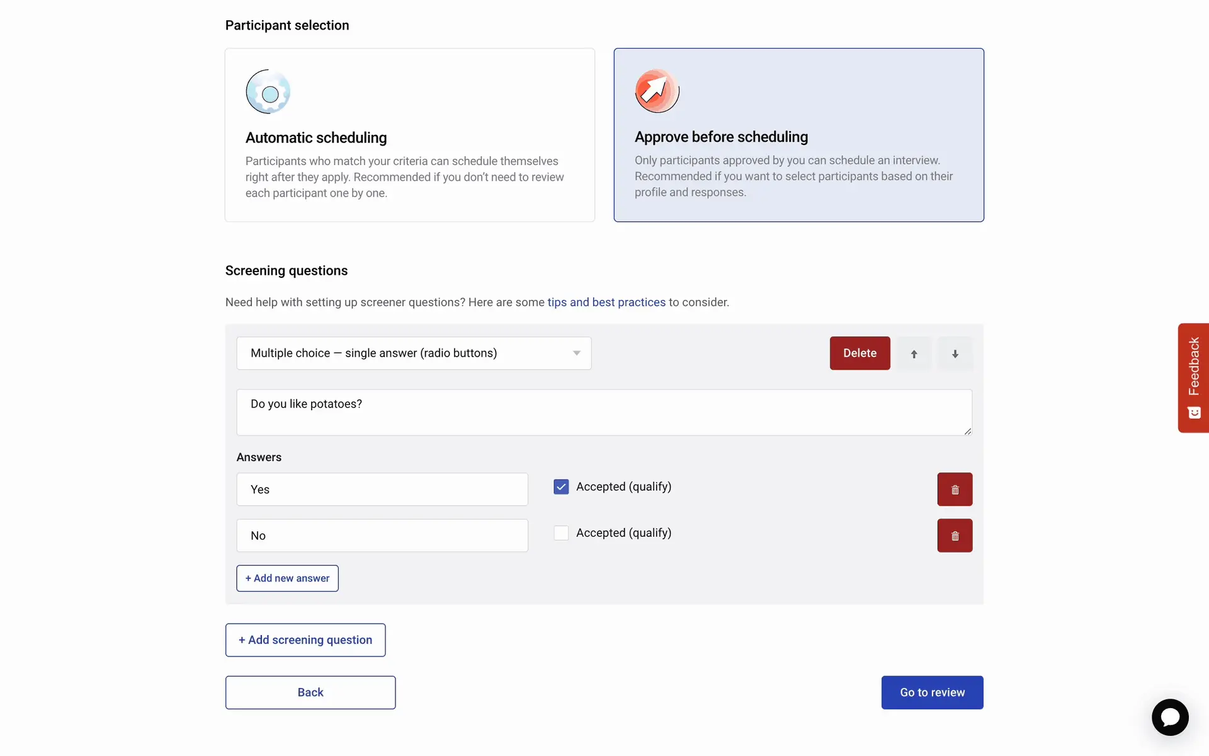Open the chat support bubble
1209x756 pixels.
(1170, 717)
